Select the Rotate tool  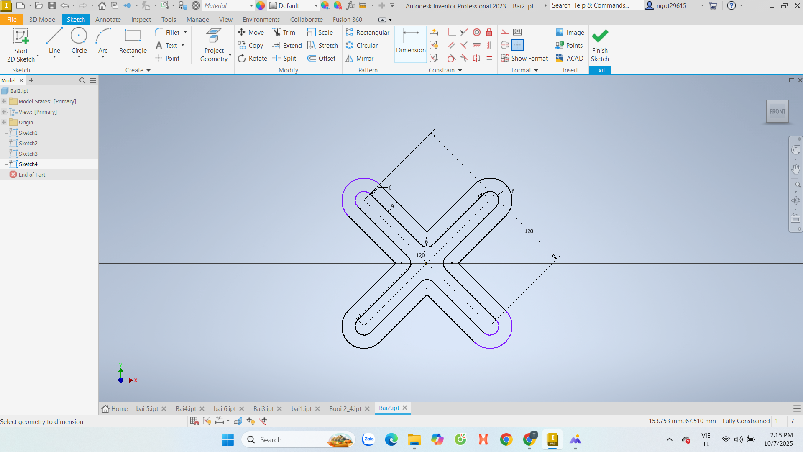coord(252,59)
